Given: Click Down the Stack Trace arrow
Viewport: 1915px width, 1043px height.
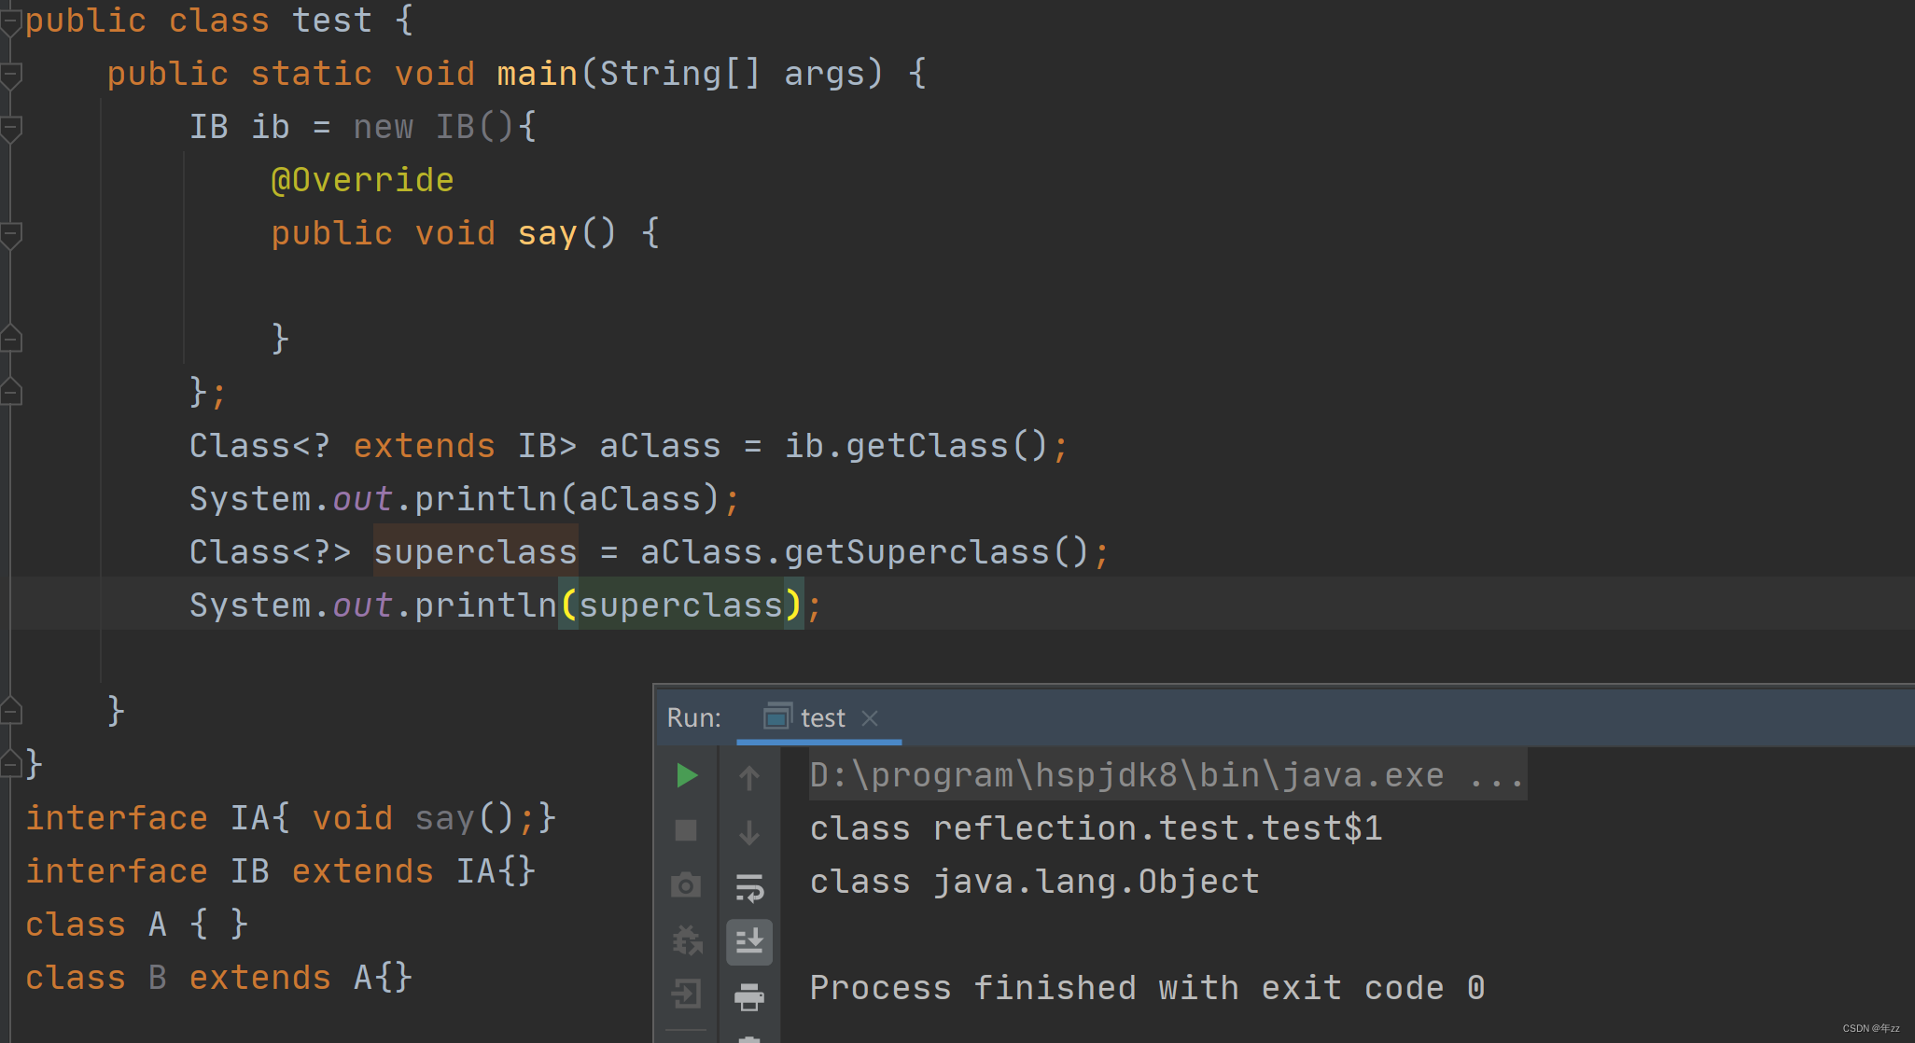Looking at the screenshot, I should (748, 831).
